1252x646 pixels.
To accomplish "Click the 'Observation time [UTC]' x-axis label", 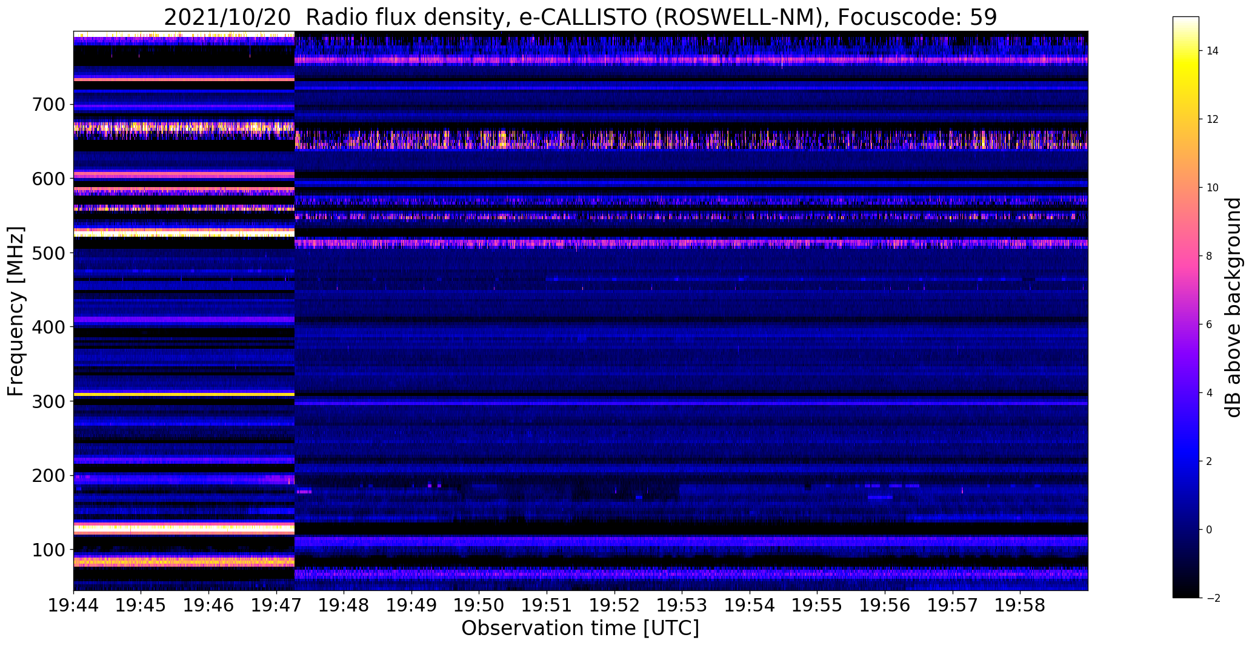I will [580, 628].
